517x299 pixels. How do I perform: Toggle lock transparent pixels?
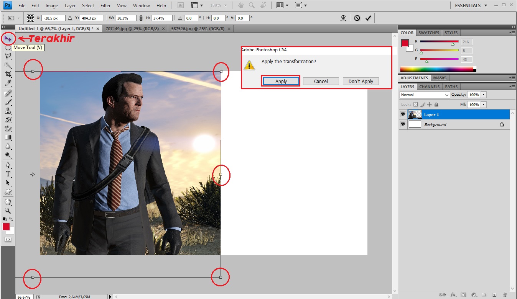click(416, 105)
